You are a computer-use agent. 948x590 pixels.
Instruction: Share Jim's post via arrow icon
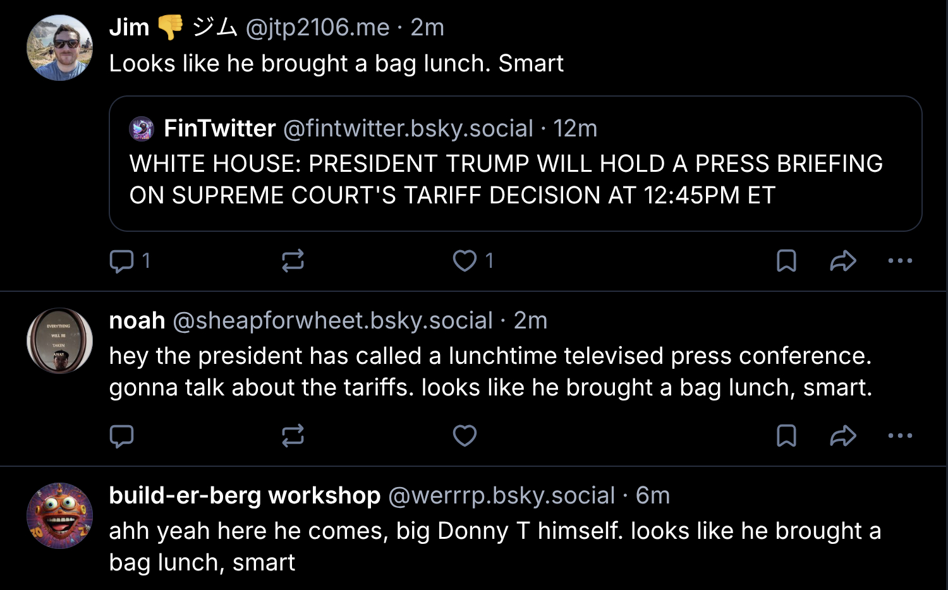tap(842, 261)
